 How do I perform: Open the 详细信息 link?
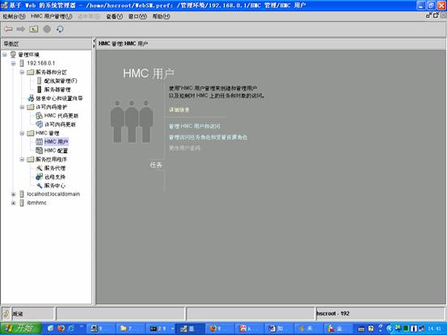[179, 110]
